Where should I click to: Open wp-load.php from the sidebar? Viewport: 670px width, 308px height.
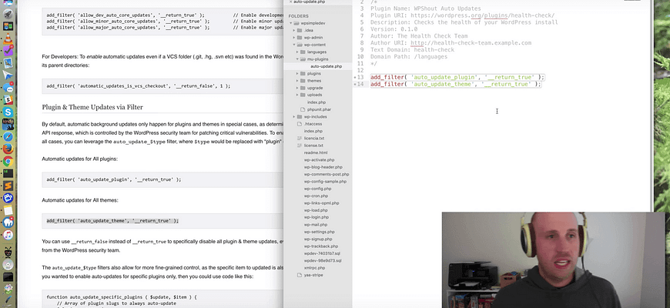pos(316,210)
